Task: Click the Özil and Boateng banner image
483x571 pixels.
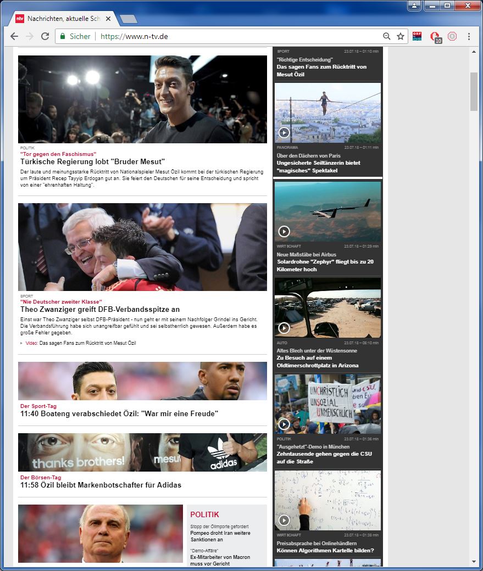Action: (x=142, y=381)
